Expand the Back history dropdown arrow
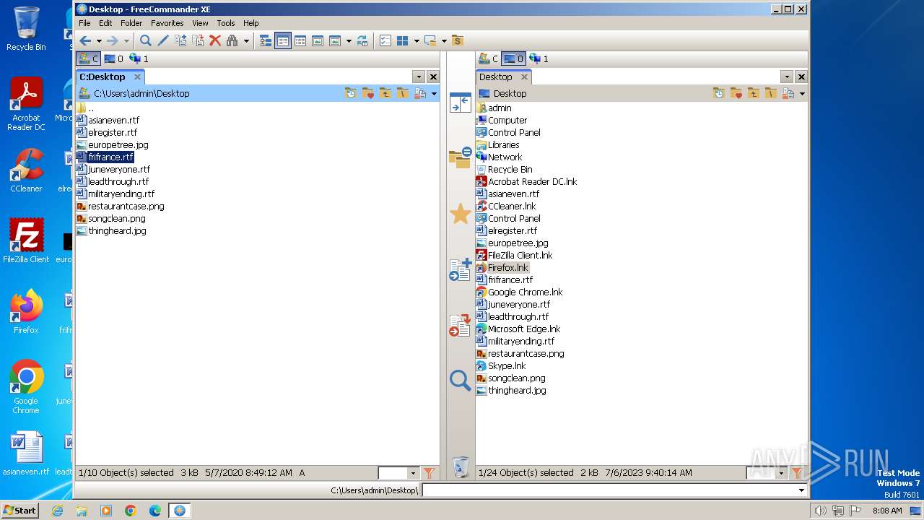Viewport: 924px width, 520px height. pyautogui.click(x=98, y=41)
